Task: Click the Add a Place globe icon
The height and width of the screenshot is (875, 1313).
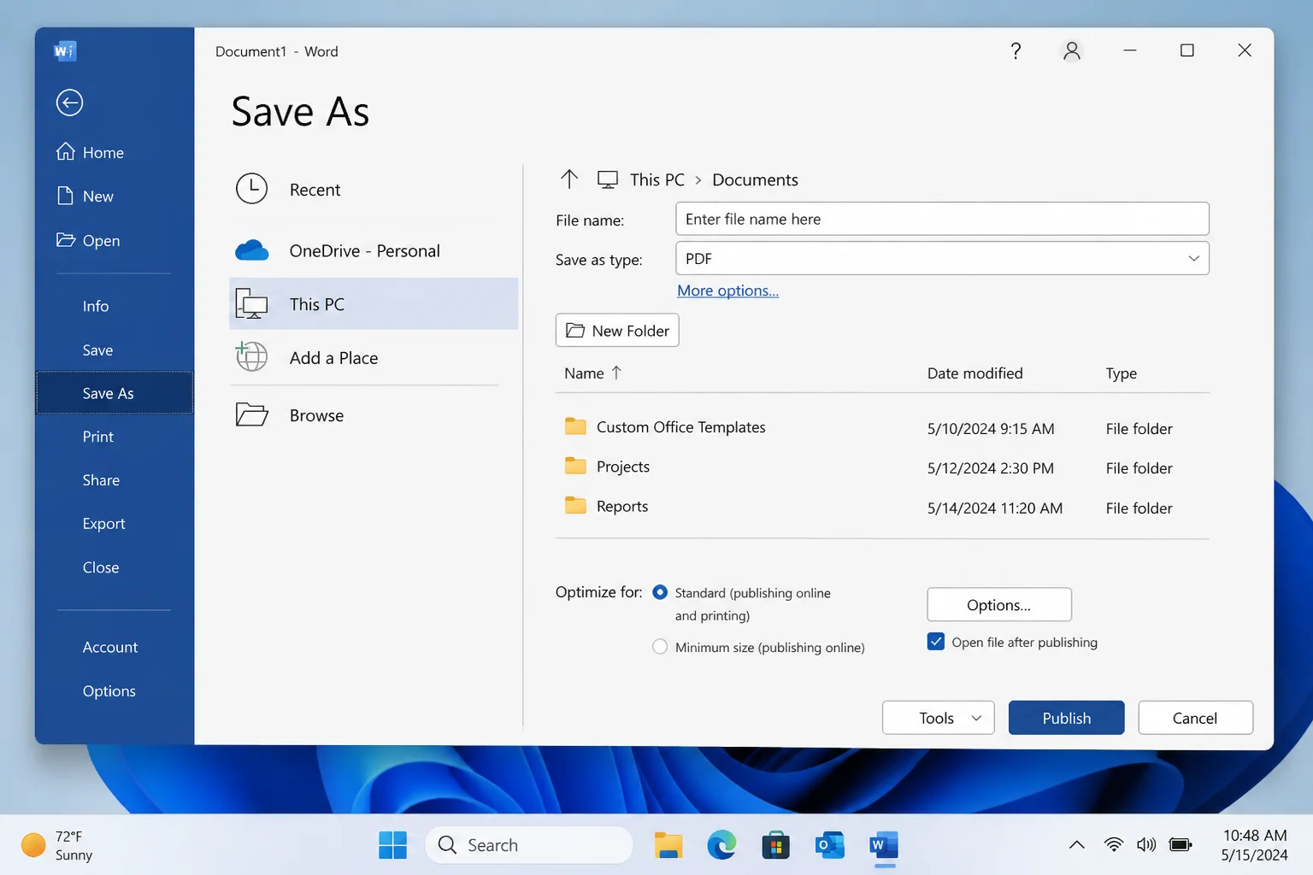Action: click(251, 356)
